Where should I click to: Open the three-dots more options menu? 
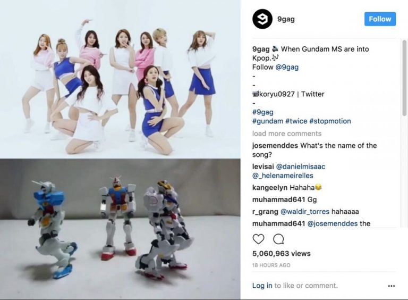(x=392, y=286)
